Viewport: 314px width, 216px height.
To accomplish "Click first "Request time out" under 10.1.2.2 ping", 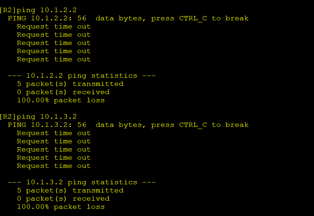I will click(54, 27).
